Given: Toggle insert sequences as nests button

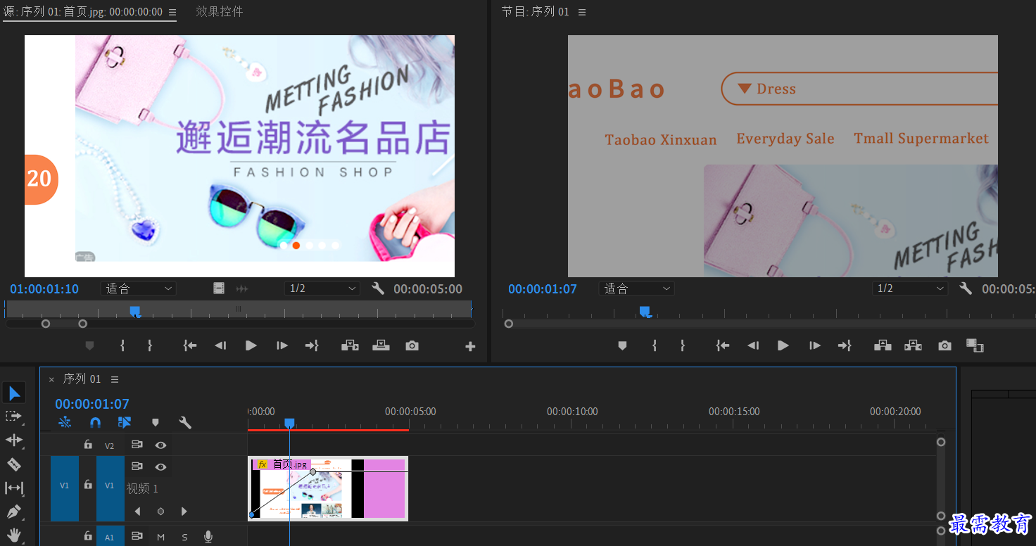Looking at the screenshot, I should [x=65, y=422].
